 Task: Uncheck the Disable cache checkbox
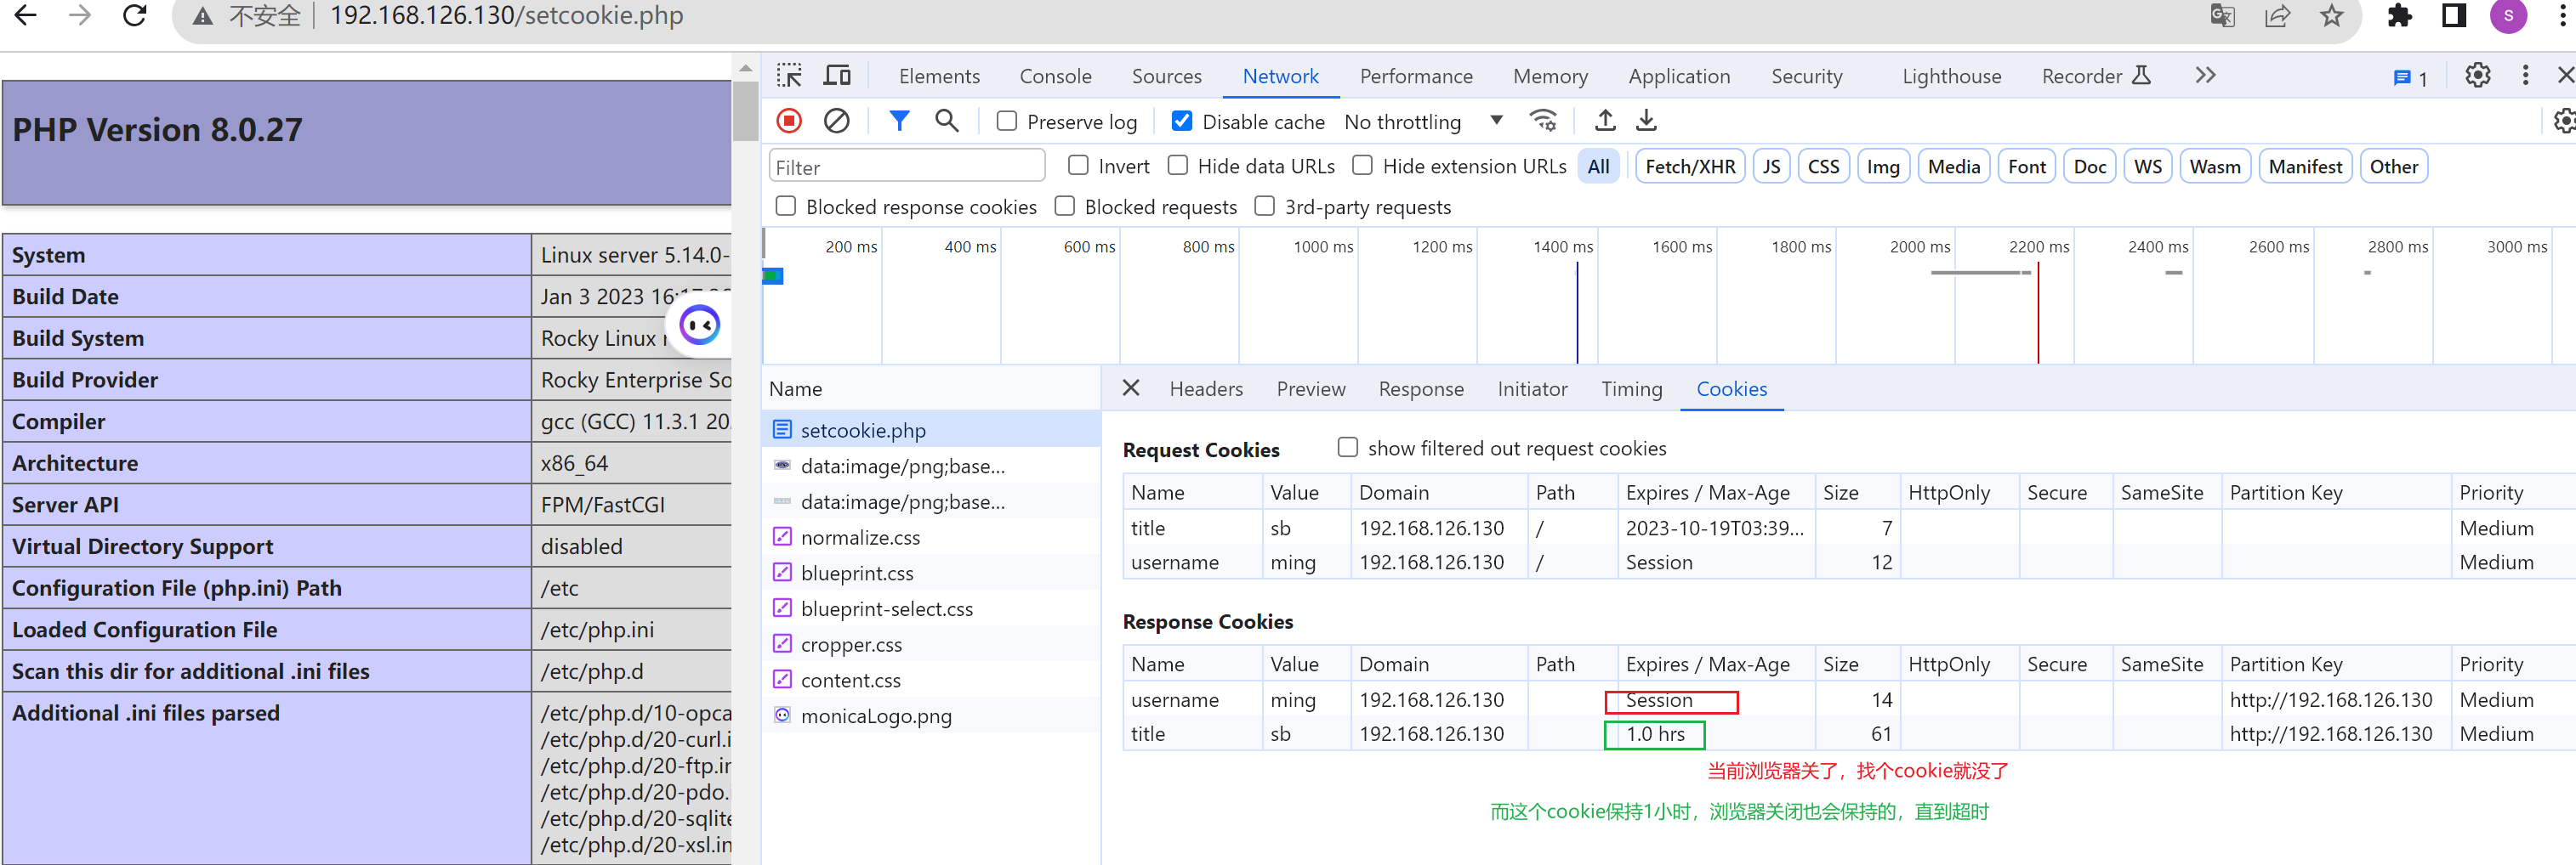[1181, 121]
